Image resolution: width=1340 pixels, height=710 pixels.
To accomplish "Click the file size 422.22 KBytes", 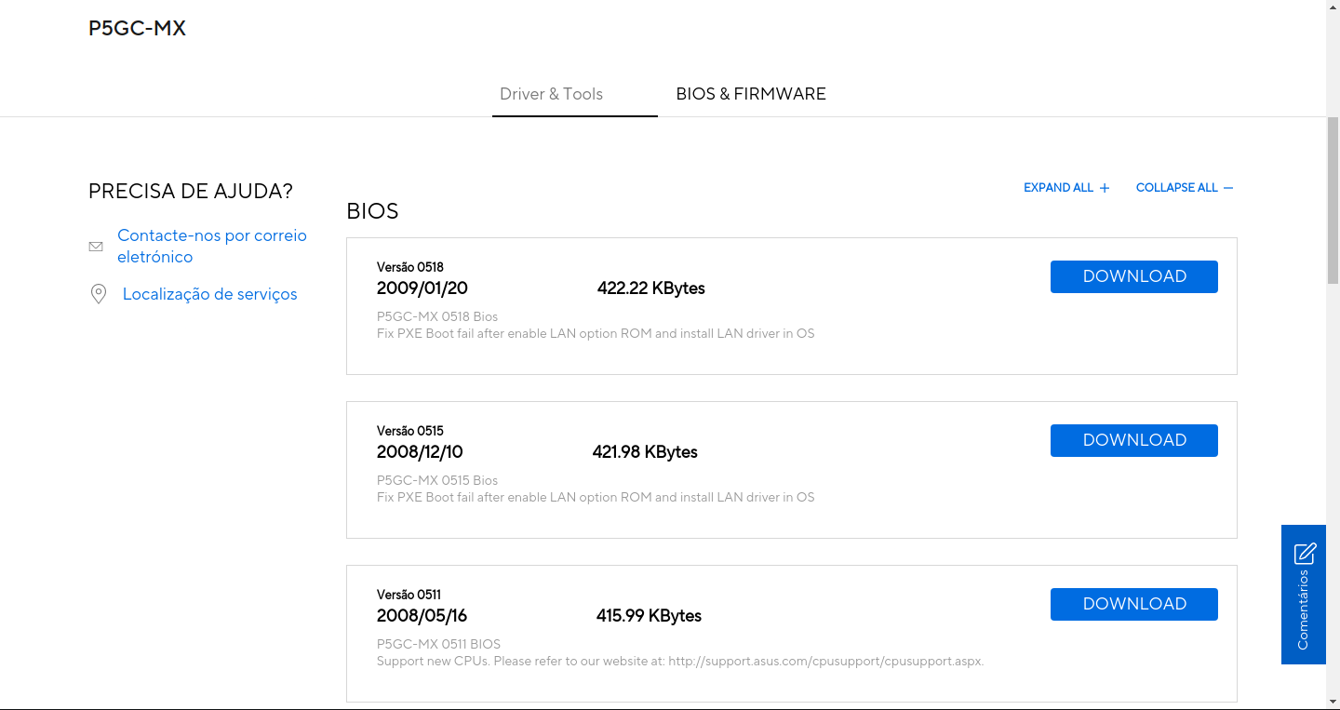I will [651, 288].
